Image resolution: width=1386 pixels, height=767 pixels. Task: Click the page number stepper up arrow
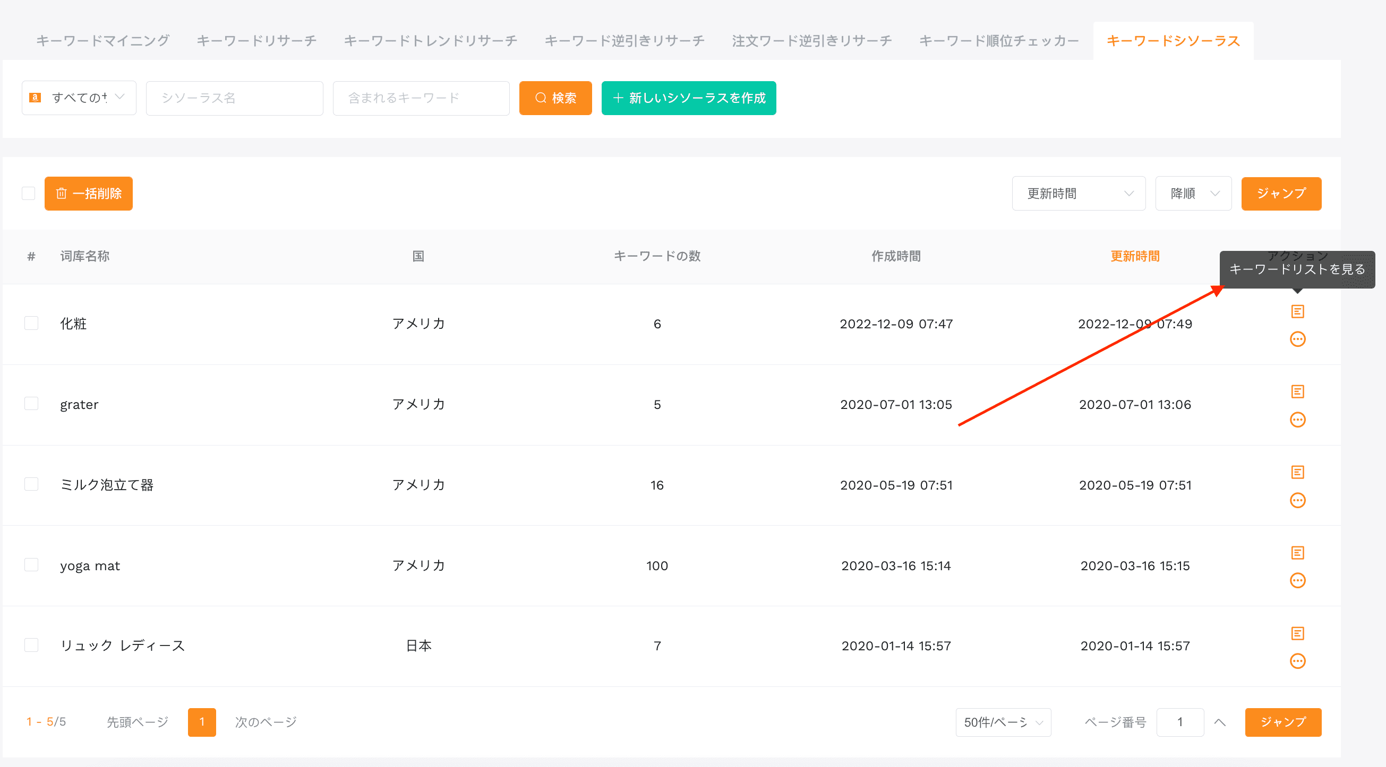(x=1219, y=722)
